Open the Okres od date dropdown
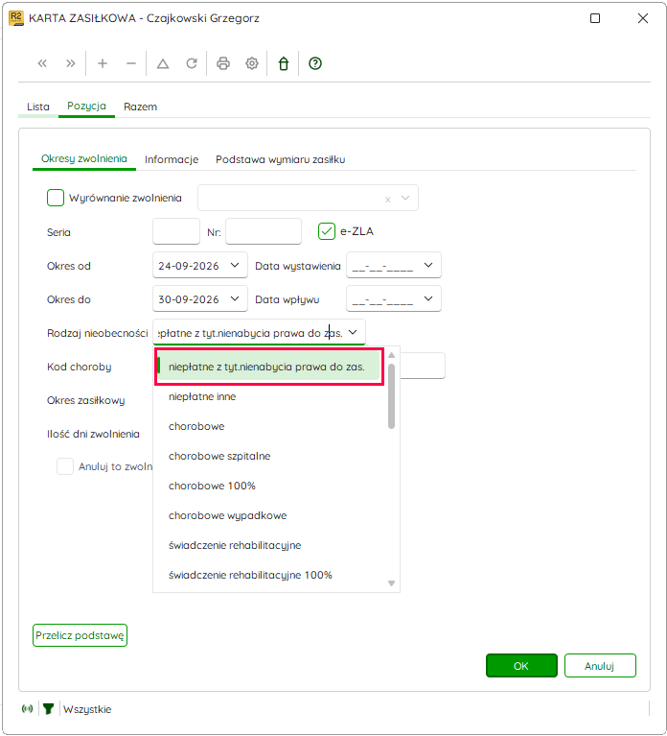 pyautogui.click(x=235, y=265)
